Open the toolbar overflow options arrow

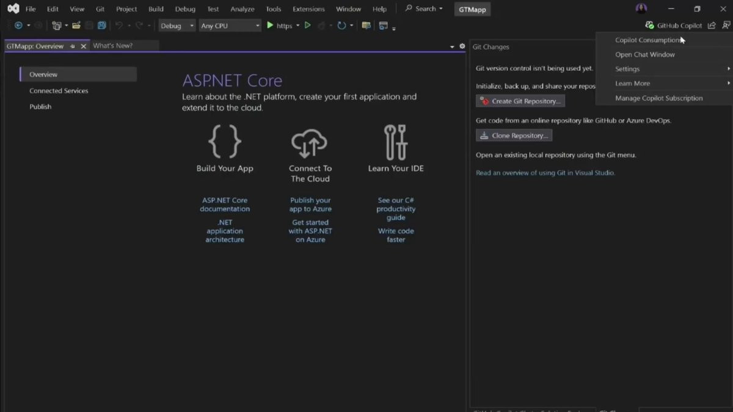(394, 28)
